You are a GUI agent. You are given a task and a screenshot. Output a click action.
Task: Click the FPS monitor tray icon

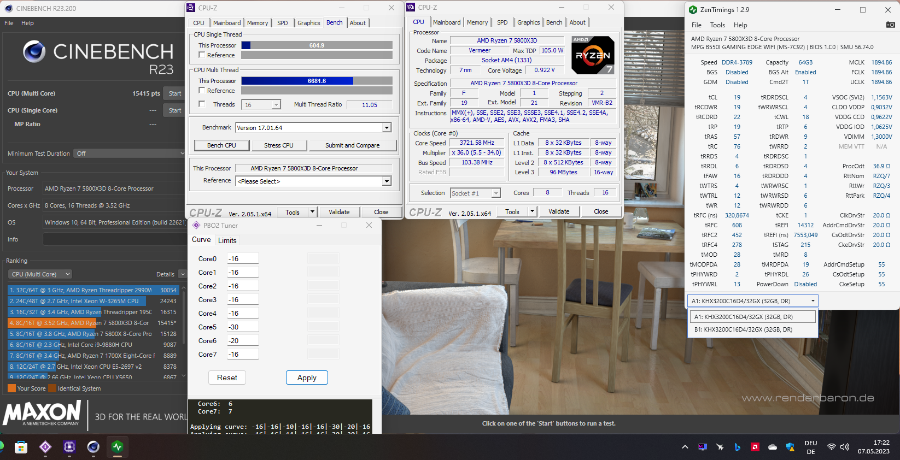[x=703, y=447]
